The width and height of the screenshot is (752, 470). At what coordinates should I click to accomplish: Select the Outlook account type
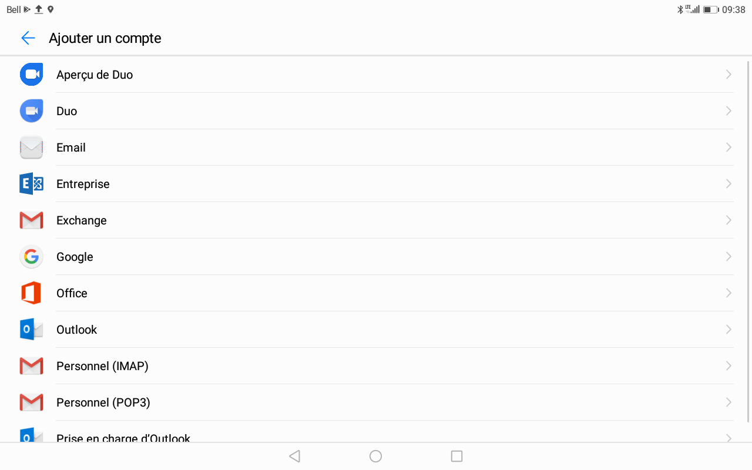coord(376,330)
